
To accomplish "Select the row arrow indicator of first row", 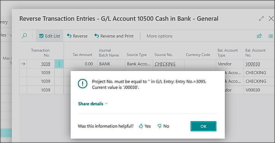I will 23,64.
